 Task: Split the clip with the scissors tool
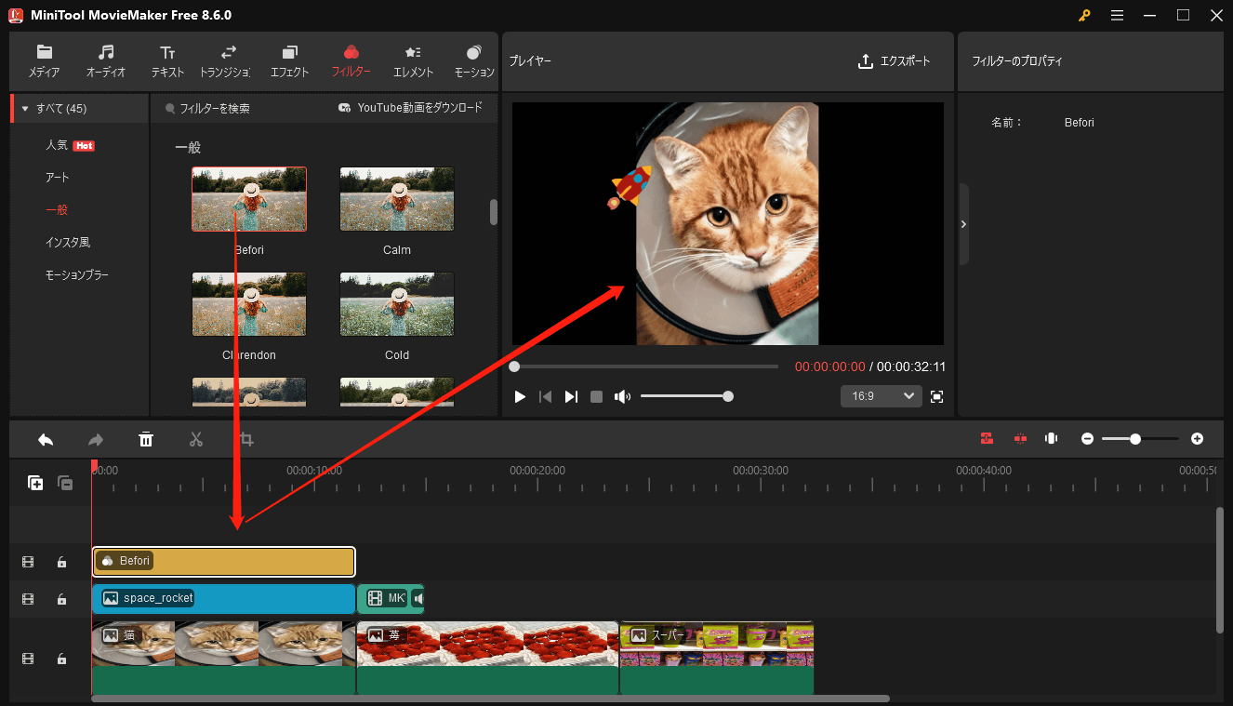click(x=196, y=438)
